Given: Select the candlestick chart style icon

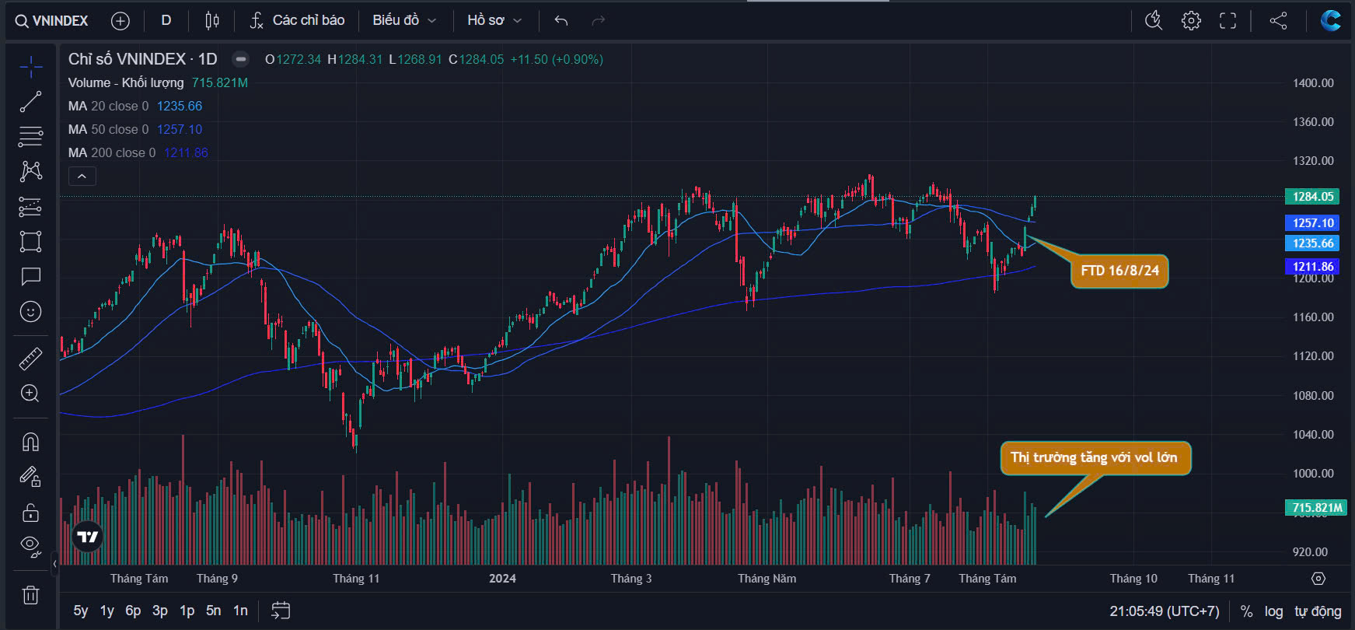Looking at the screenshot, I should pos(211,21).
